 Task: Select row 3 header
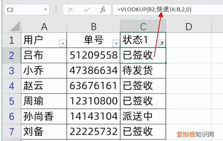11,71
